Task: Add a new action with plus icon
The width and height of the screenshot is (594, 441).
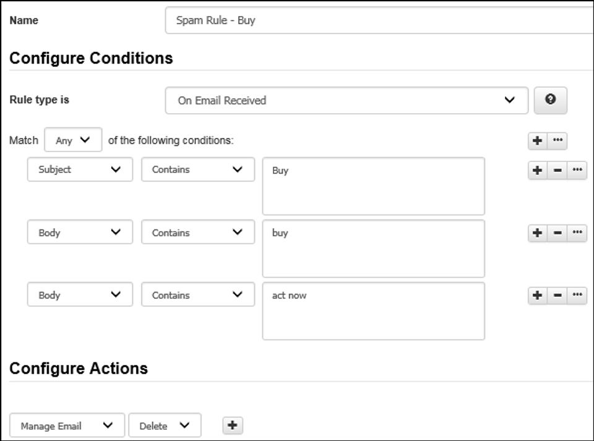Action: [233, 425]
